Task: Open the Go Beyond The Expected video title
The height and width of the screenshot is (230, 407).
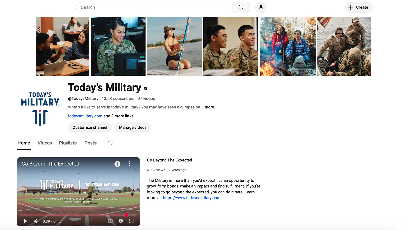Action: (x=169, y=160)
